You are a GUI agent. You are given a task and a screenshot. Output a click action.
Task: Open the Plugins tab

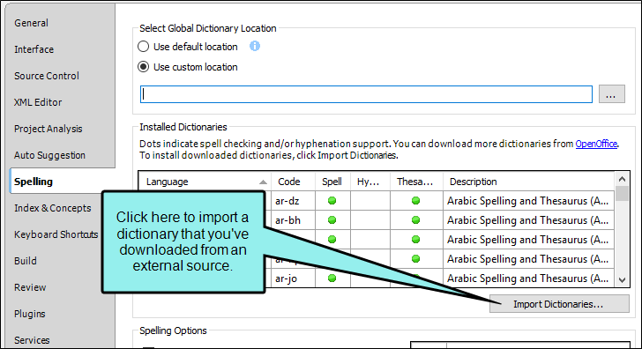point(30,315)
